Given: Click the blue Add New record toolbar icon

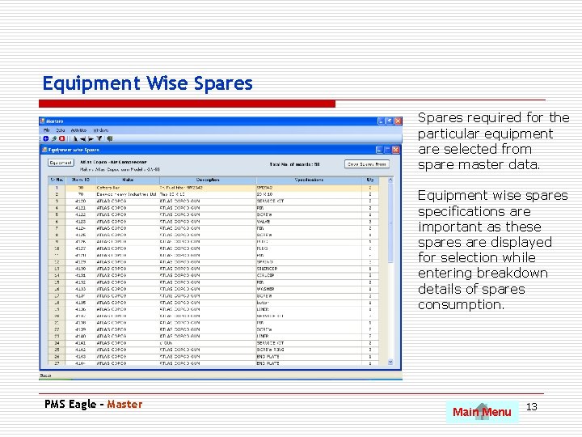Looking at the screenshot, I should tap(46, 138).
